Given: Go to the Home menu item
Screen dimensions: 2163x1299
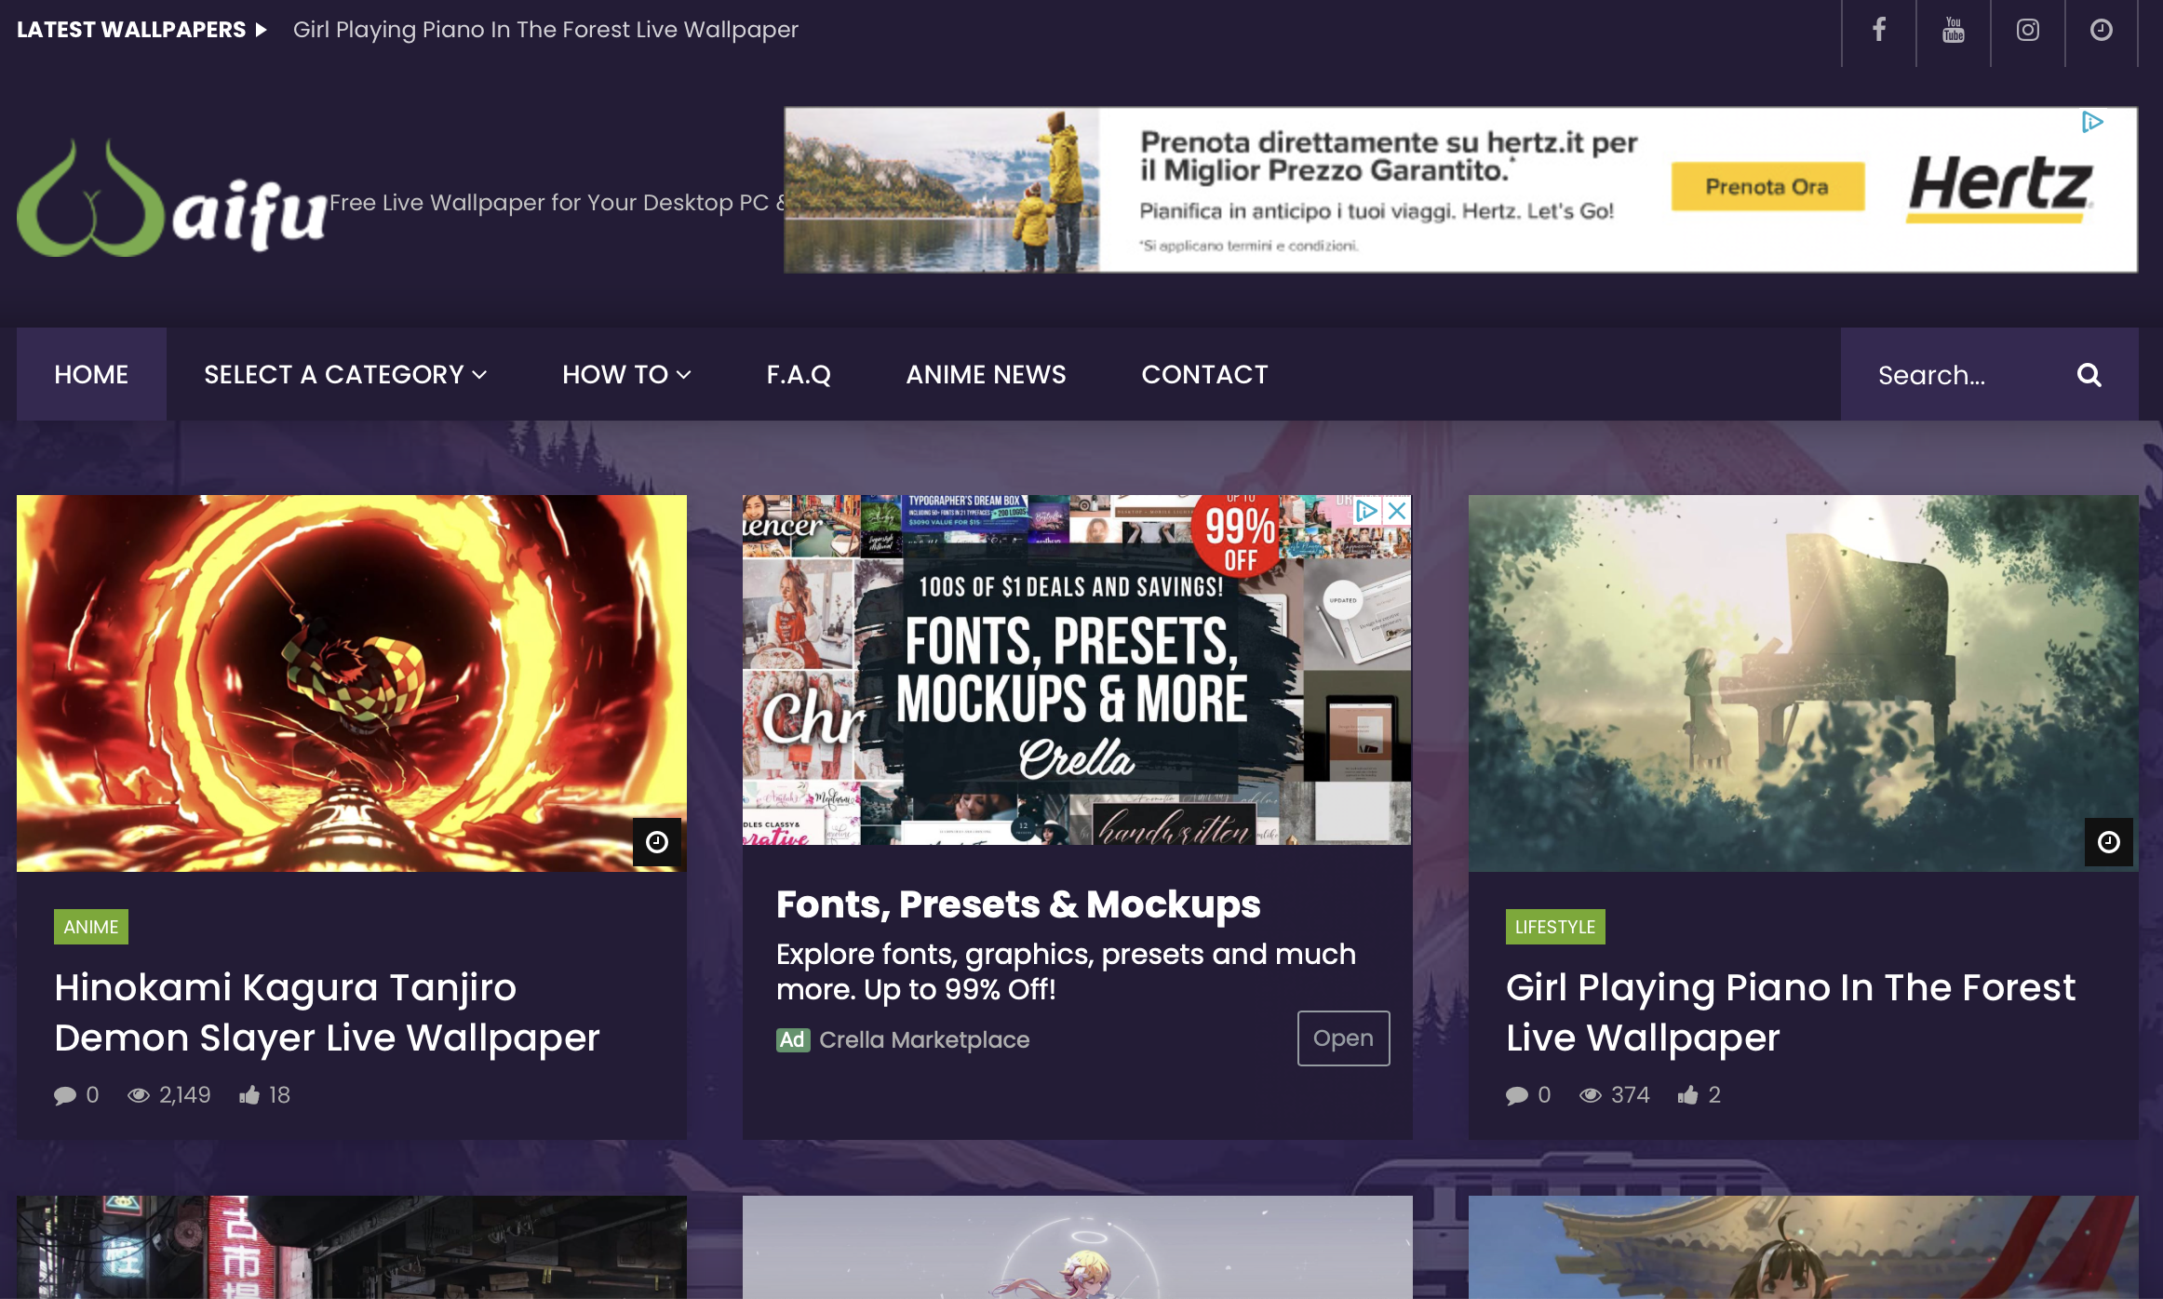Looking at the screenshot, I should (x=91, y=374).
